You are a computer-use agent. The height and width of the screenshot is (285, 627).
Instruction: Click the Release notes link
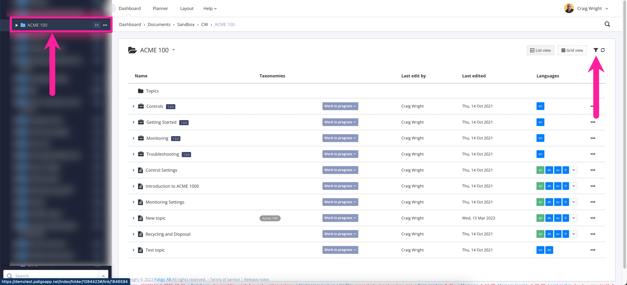pyautogui.click(x=256, y=279)
